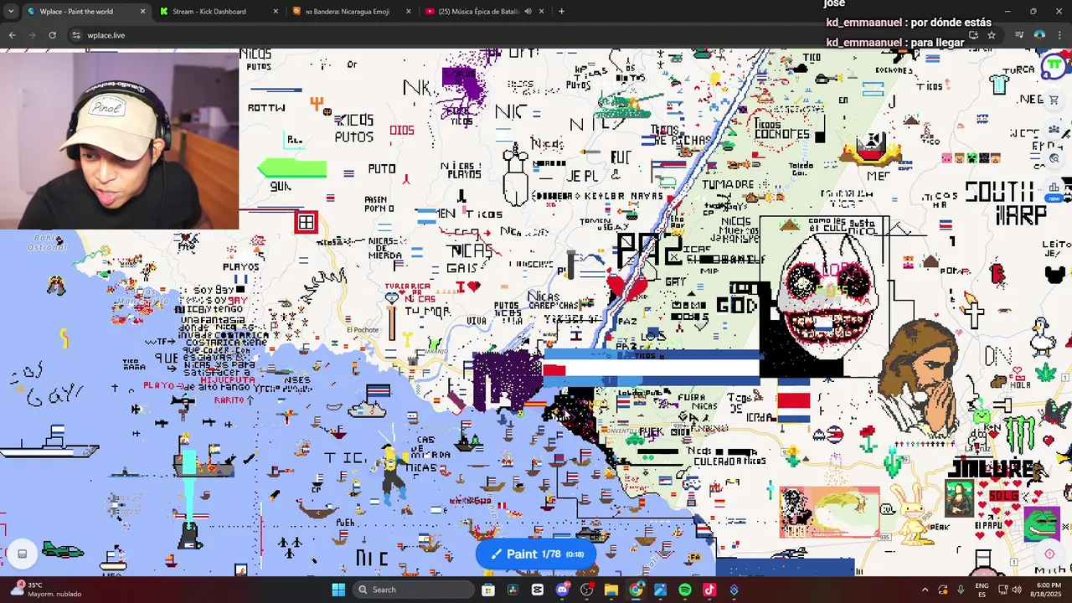This screenshot has height=603, width=1072.
Task: Click the info button in bottom-left map corner
Action: tap(23, 553)
